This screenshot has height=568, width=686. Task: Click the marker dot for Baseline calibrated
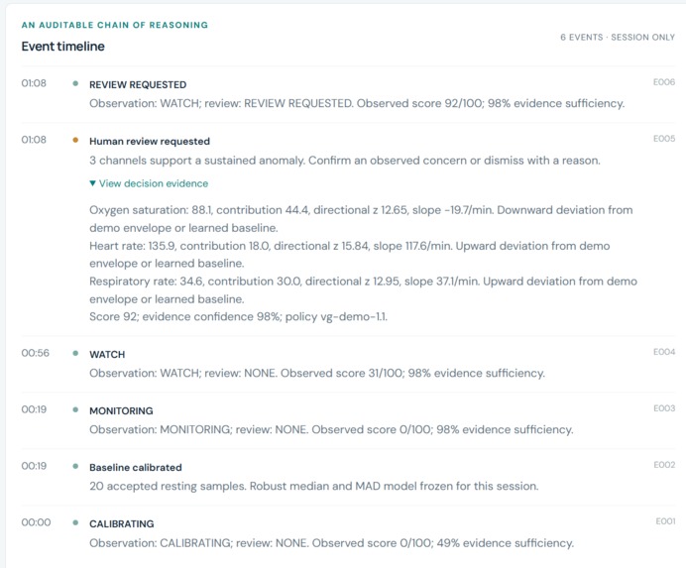(x=75, y=466)
